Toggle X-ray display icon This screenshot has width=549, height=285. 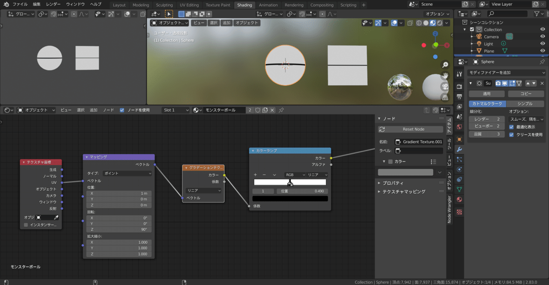coord(410,23)
